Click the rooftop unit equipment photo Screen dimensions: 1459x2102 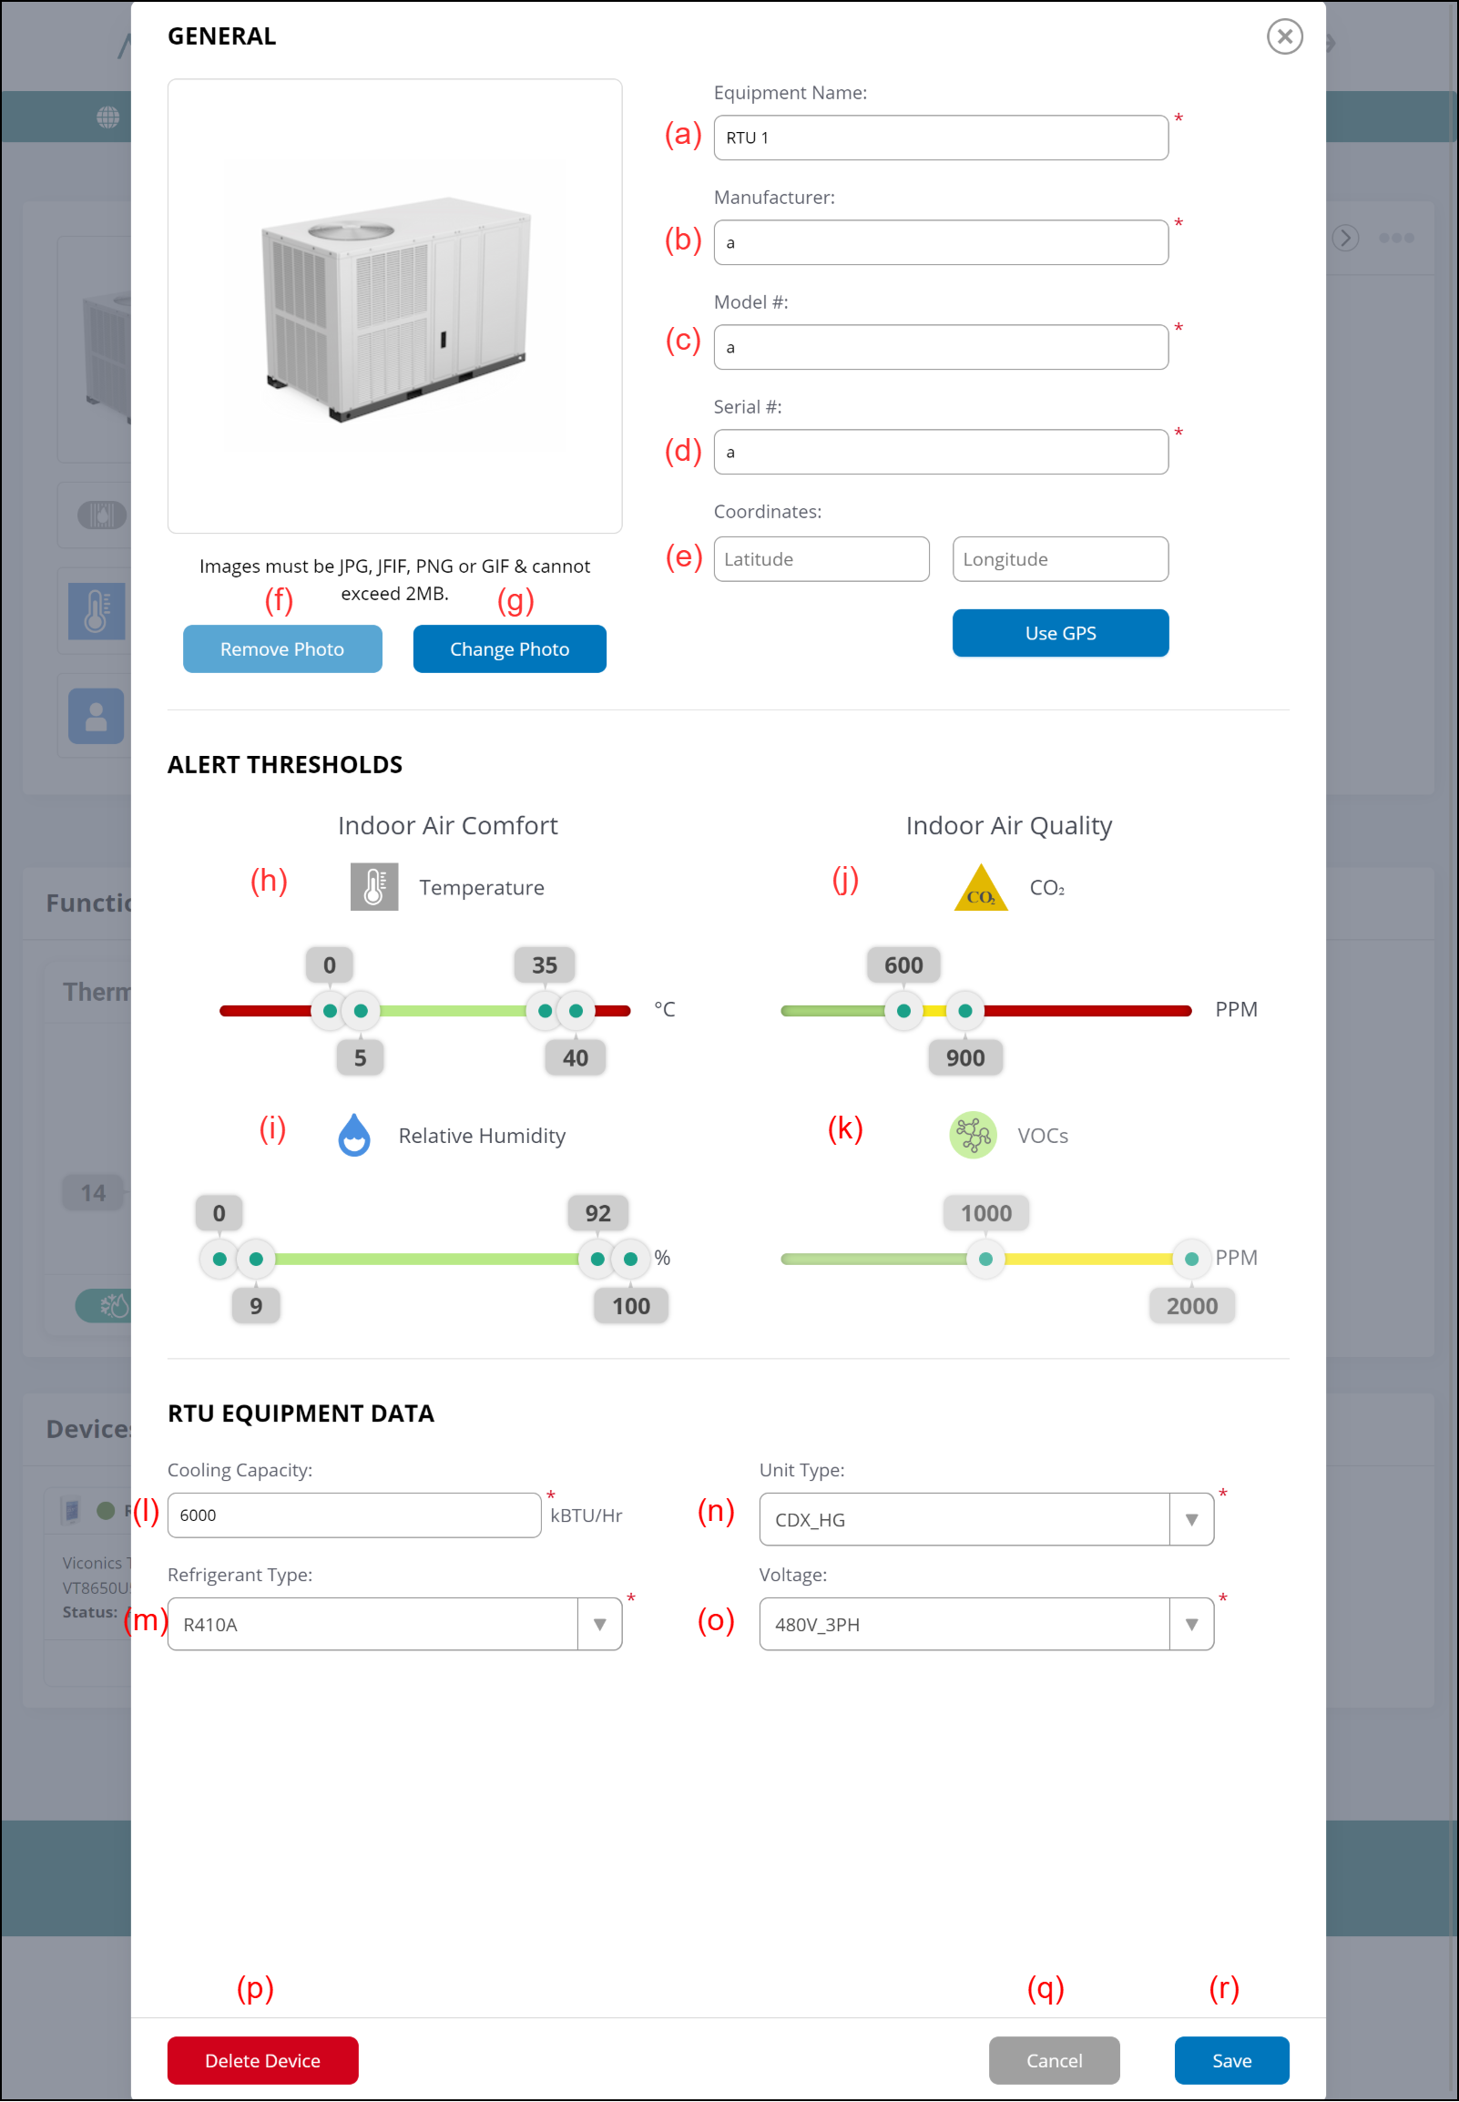(394, 306)
